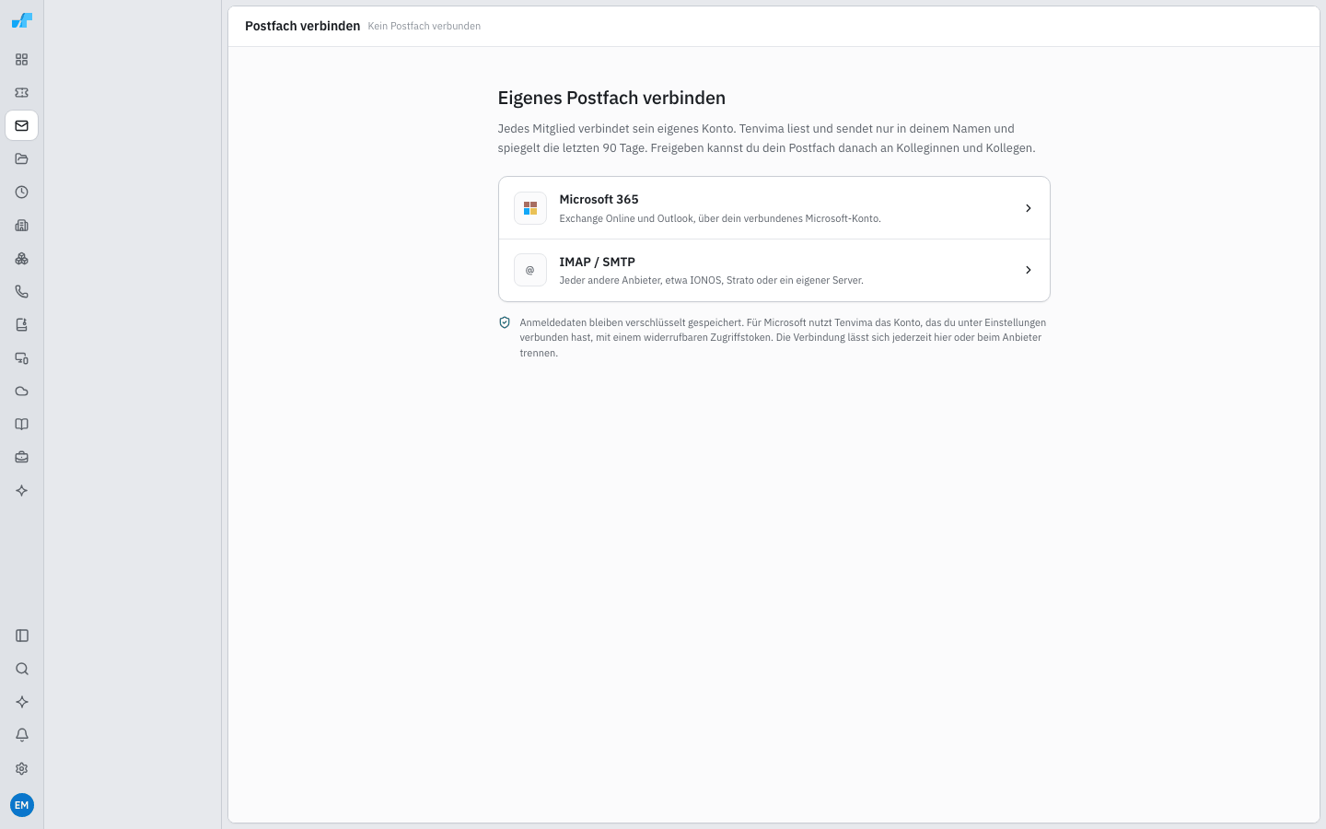The image size is (1326, 829).
Task: Expand the Microsoft 365 row chevron
Action: (x=1028, y=208)
